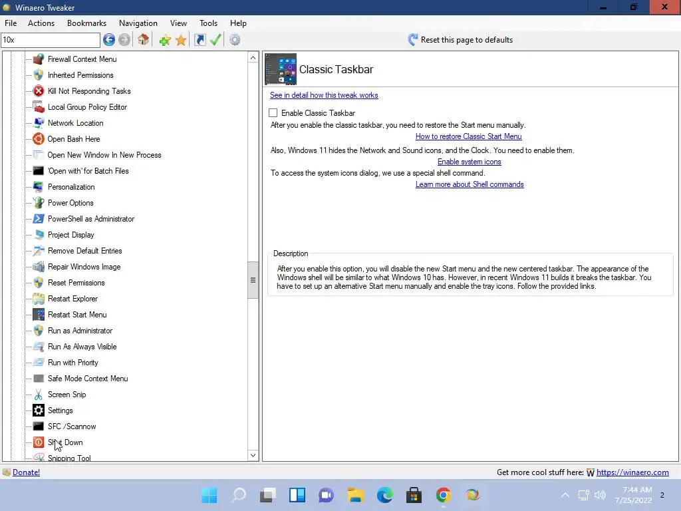Click the Settings black gear tree icon
681x511 pixels.
pos(39,410)
